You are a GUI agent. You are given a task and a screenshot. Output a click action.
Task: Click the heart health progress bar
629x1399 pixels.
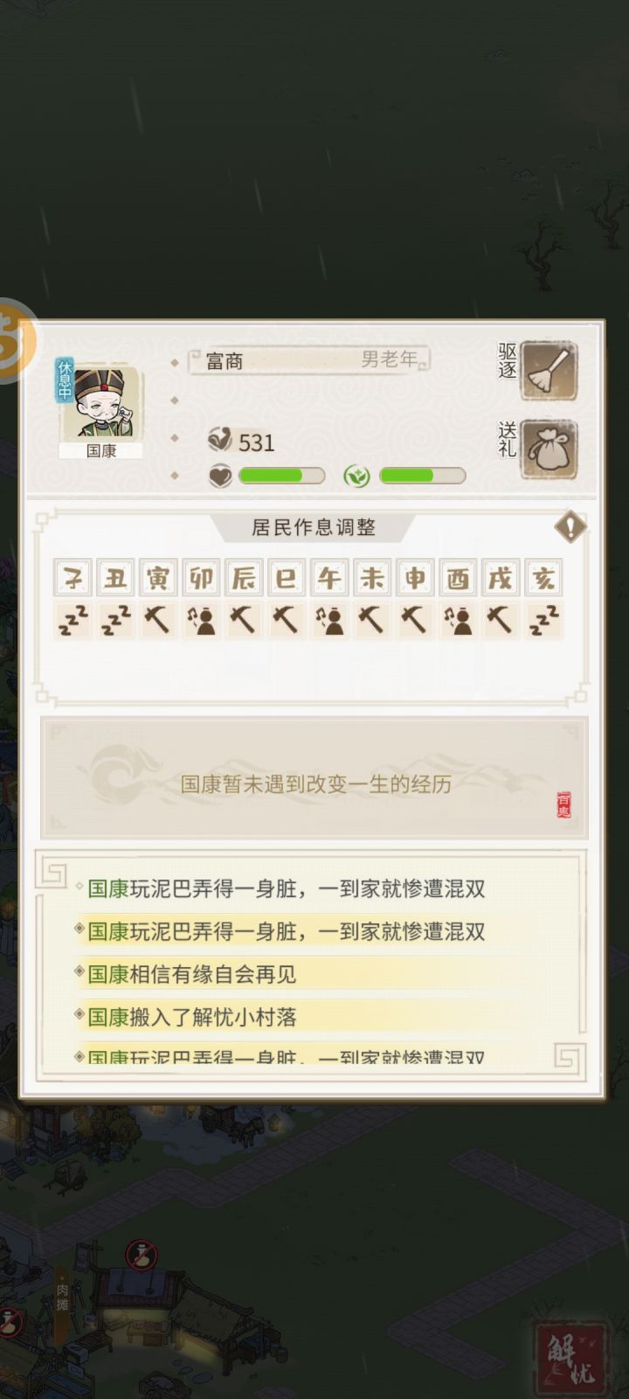[x=281, y=476]
